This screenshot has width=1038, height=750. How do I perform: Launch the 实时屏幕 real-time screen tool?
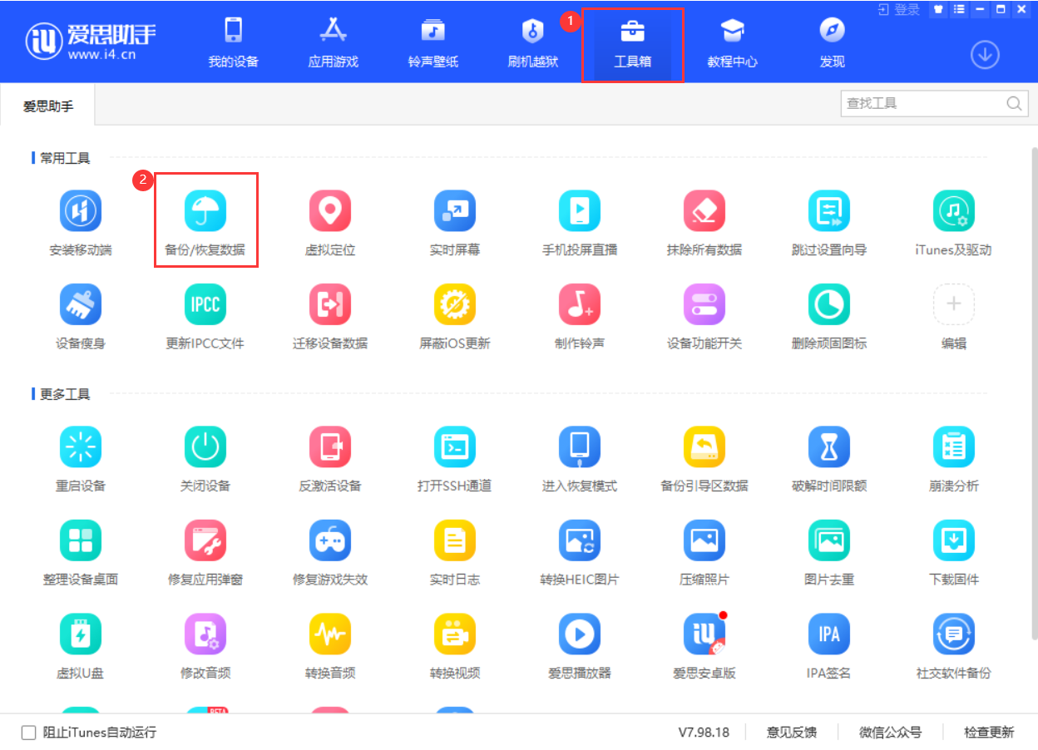[455, 220]
